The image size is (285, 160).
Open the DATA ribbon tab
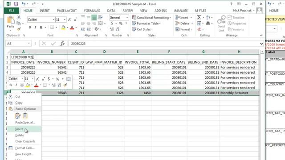point(111,11)
